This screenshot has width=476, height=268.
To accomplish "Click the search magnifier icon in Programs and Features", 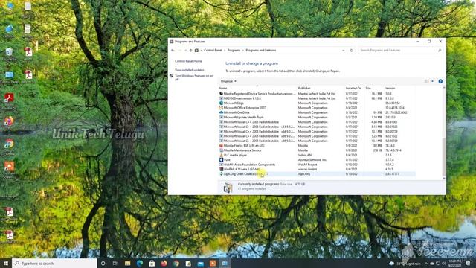I will [x=440, y=51].
